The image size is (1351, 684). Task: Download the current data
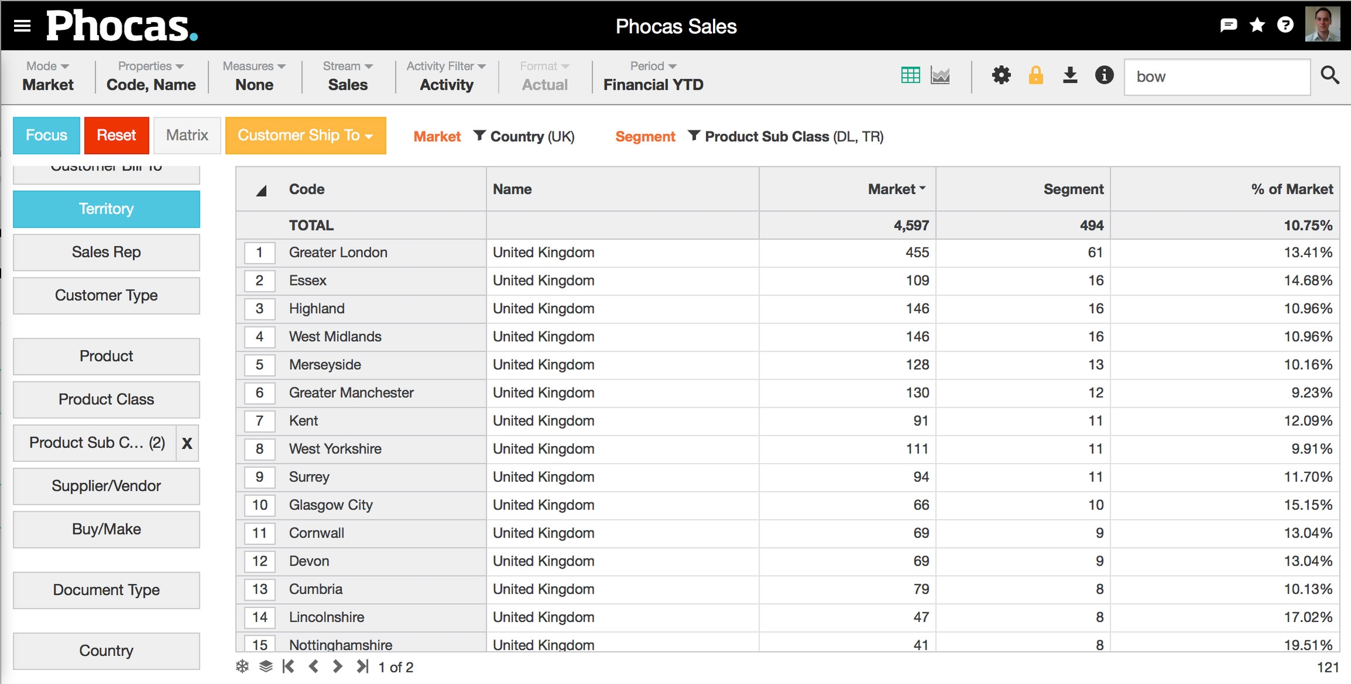click(x=1070, y=76)
